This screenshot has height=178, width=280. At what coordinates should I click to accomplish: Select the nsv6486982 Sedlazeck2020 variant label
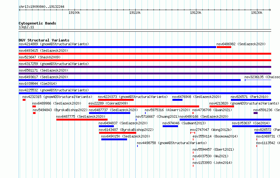coord(241,44)
